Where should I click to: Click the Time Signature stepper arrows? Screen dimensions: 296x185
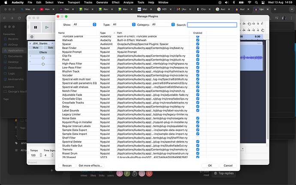pos(52,155)
